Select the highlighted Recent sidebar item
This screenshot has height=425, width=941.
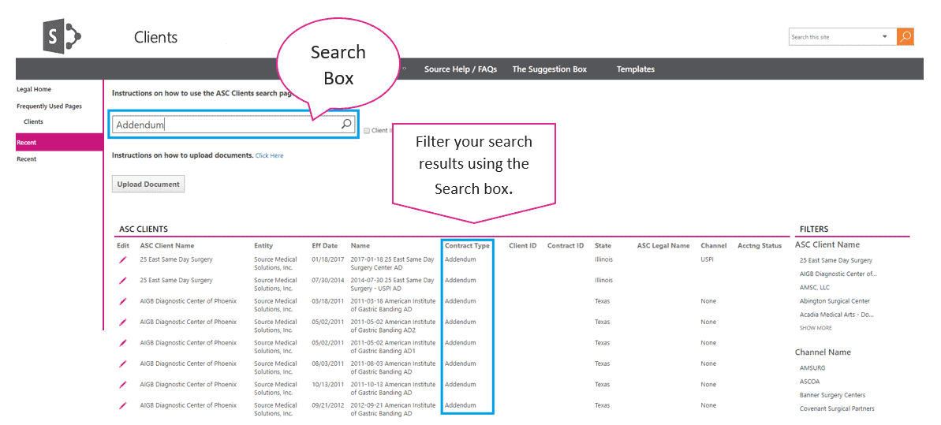coord(59,142)
